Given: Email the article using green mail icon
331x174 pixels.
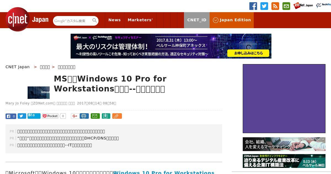Looking at the screenshot, I should (95, 116).
